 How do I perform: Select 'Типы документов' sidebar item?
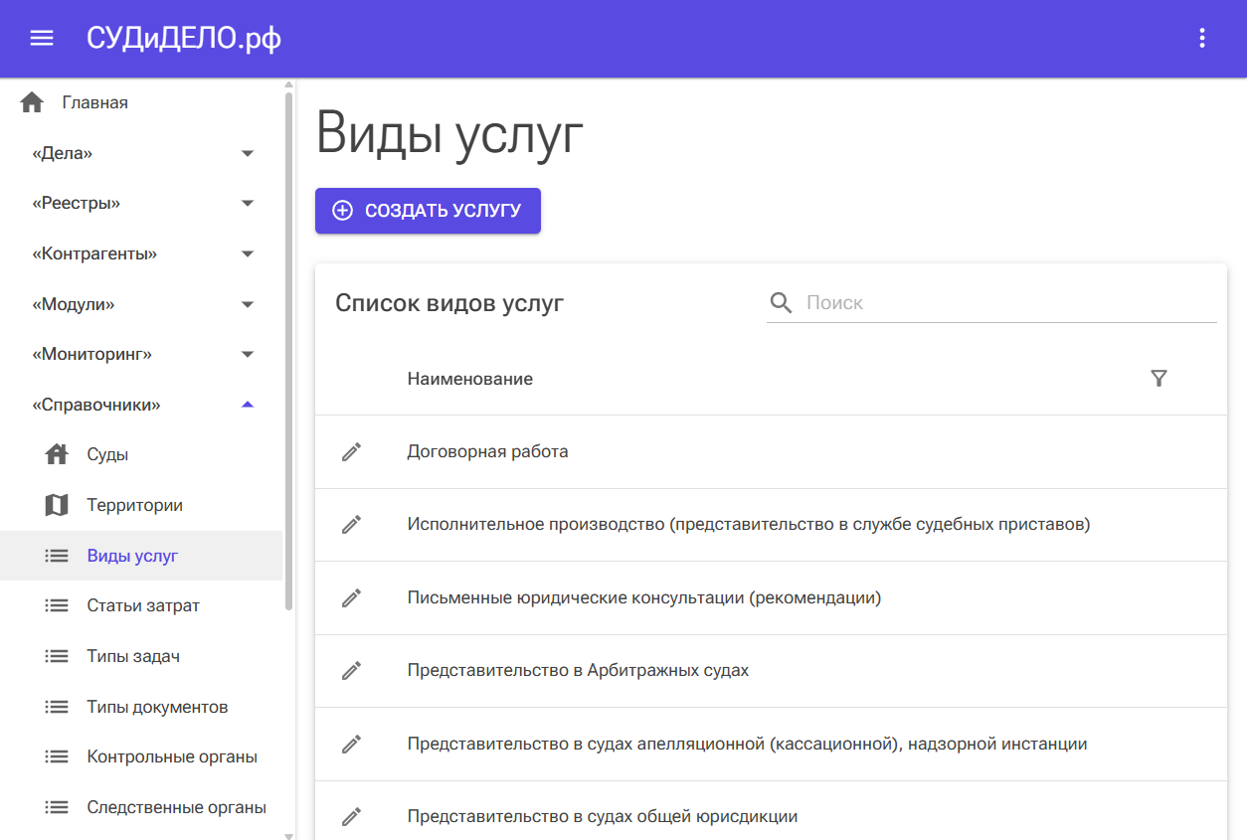157,708
